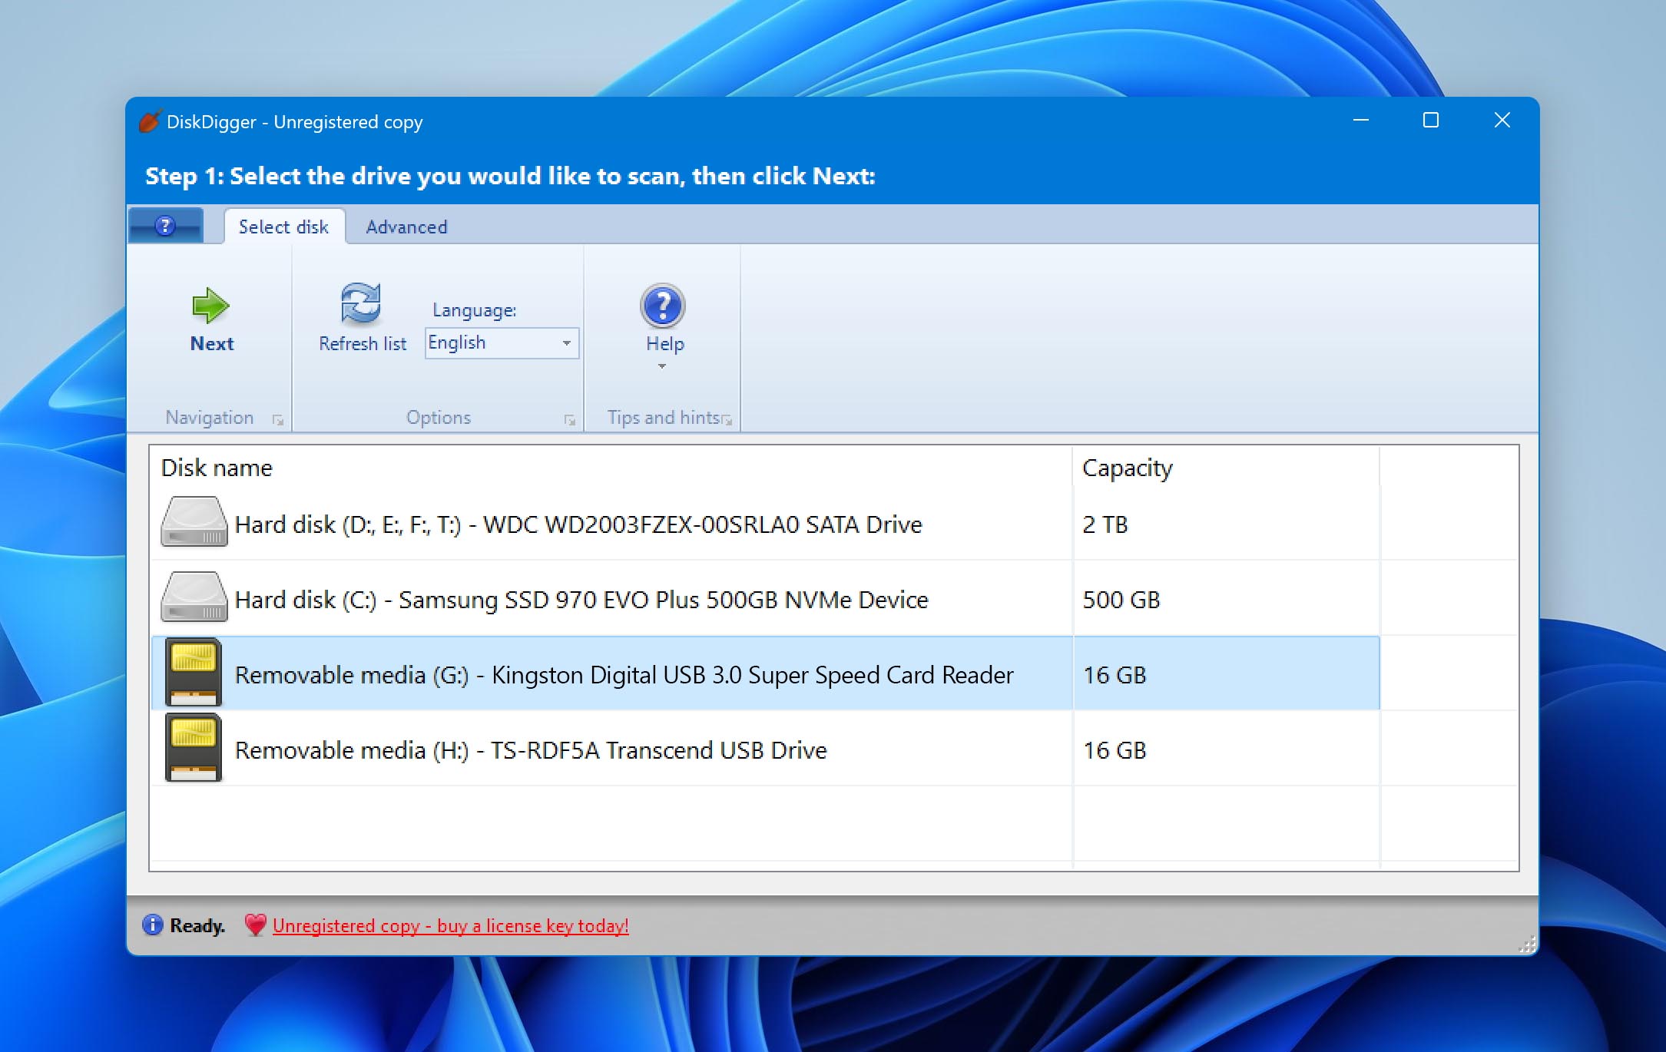Click the Help button label
The image size is (1666, 1052).
(x=665, y=344)
